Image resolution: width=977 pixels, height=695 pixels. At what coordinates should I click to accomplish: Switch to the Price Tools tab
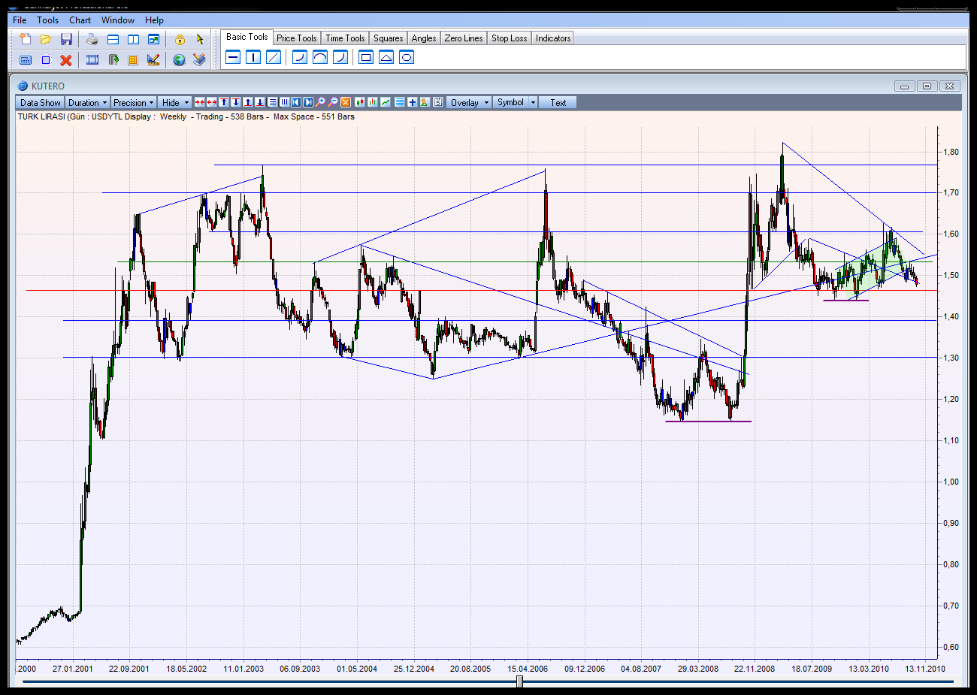pos(296,38)
